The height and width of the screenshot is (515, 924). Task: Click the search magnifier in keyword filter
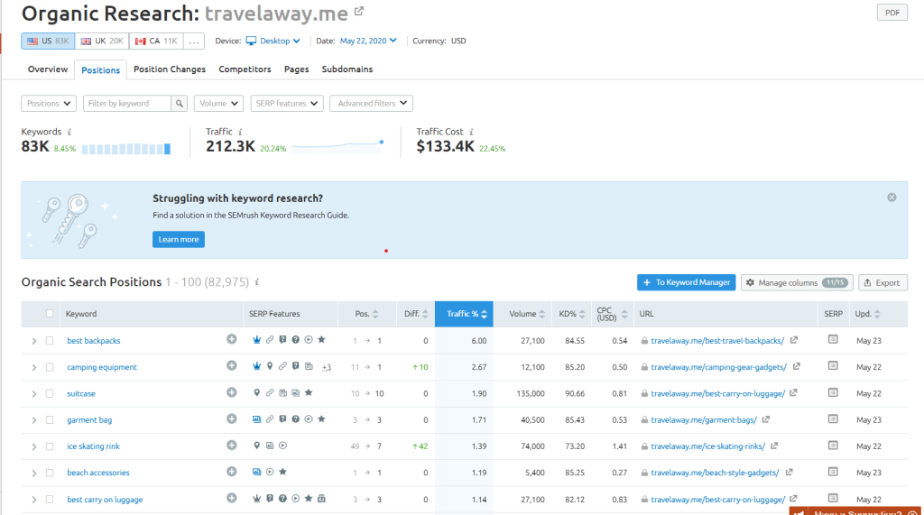pyautogui.click(x=180, y=104)
